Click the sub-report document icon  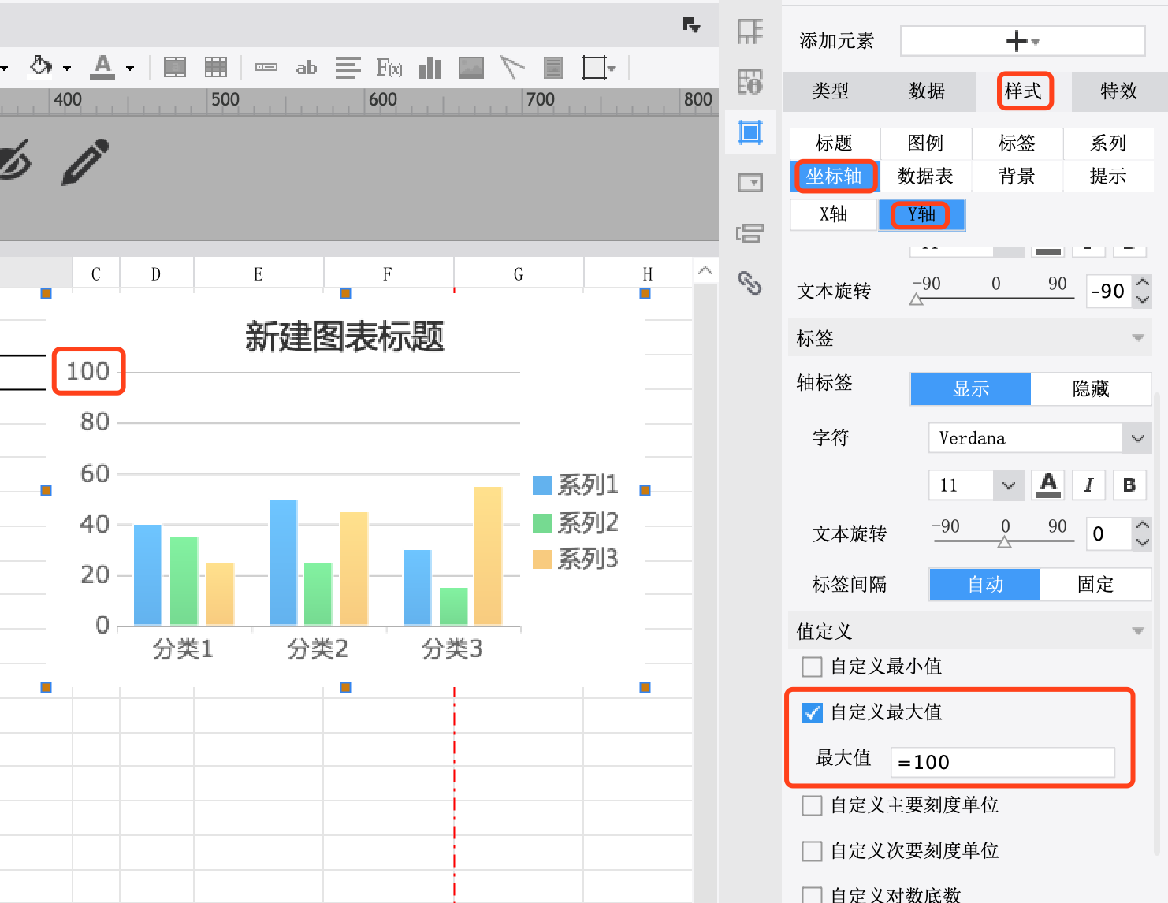coord(553,68)
